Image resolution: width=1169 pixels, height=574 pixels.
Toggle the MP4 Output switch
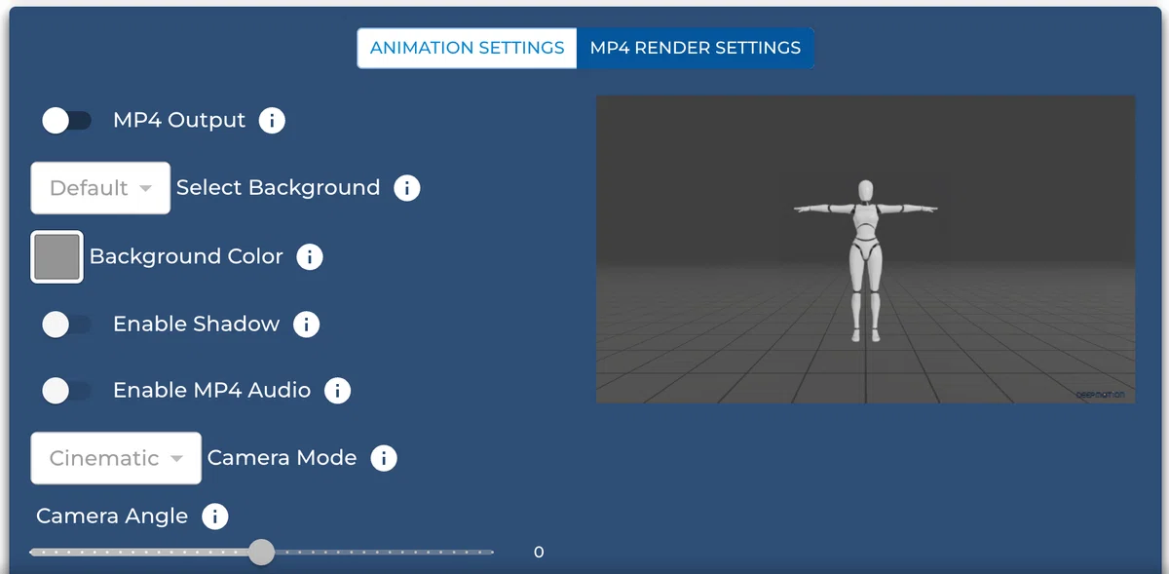coord(66,121)
